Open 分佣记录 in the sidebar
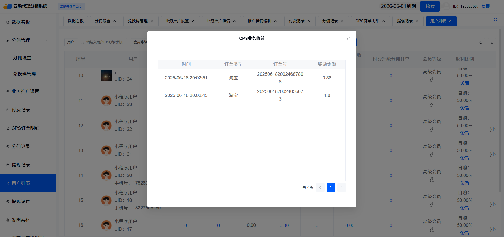The width and height of the screenshot is (504, 237). (x=28, y=147)
